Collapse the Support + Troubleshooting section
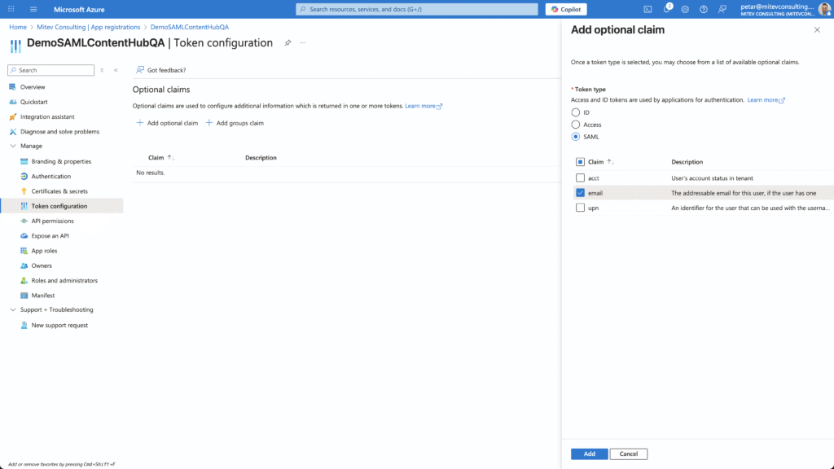Viewport: 834px width, 469px height. [13, 310]
